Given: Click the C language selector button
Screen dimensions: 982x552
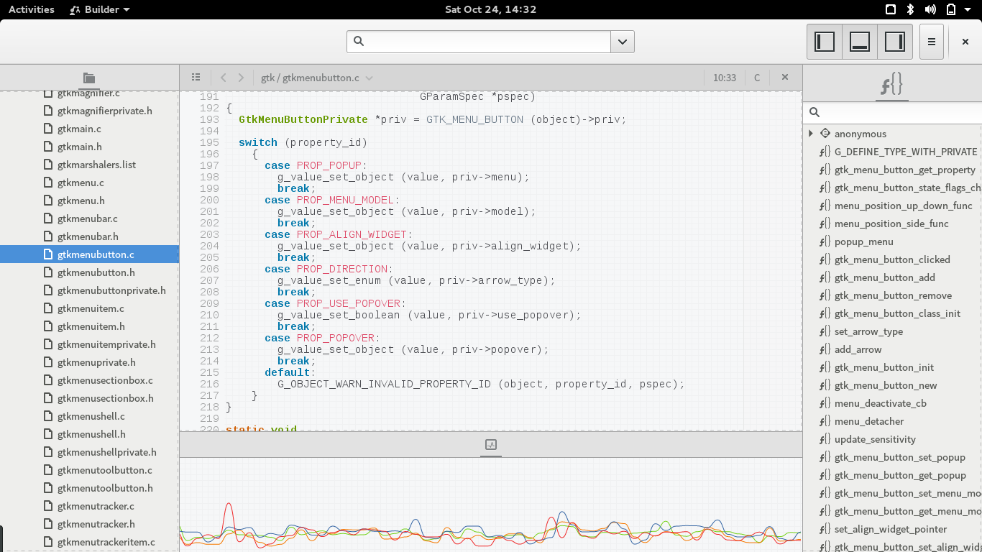Looking at the screenshot, I should (757, 78).
